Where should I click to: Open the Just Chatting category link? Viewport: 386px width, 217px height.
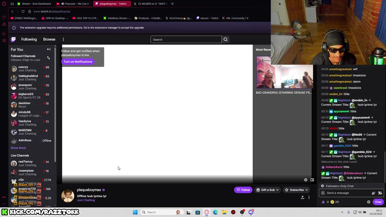point(86,200)
